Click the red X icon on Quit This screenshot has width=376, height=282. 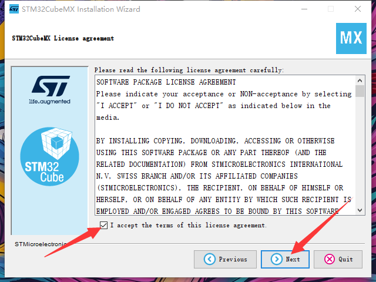click(x=330, y=259)
